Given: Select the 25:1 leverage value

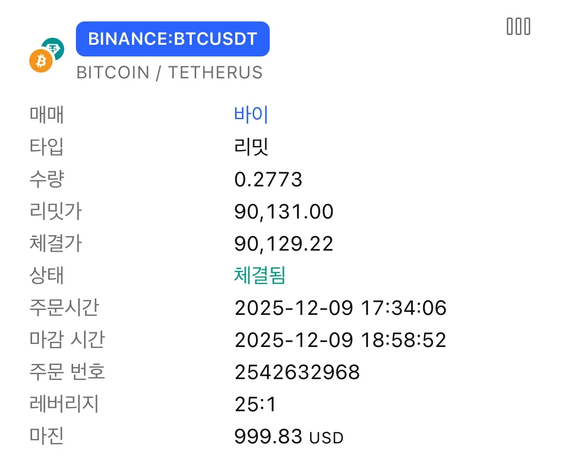Looking at the screenshot, I should click(255, 404).
